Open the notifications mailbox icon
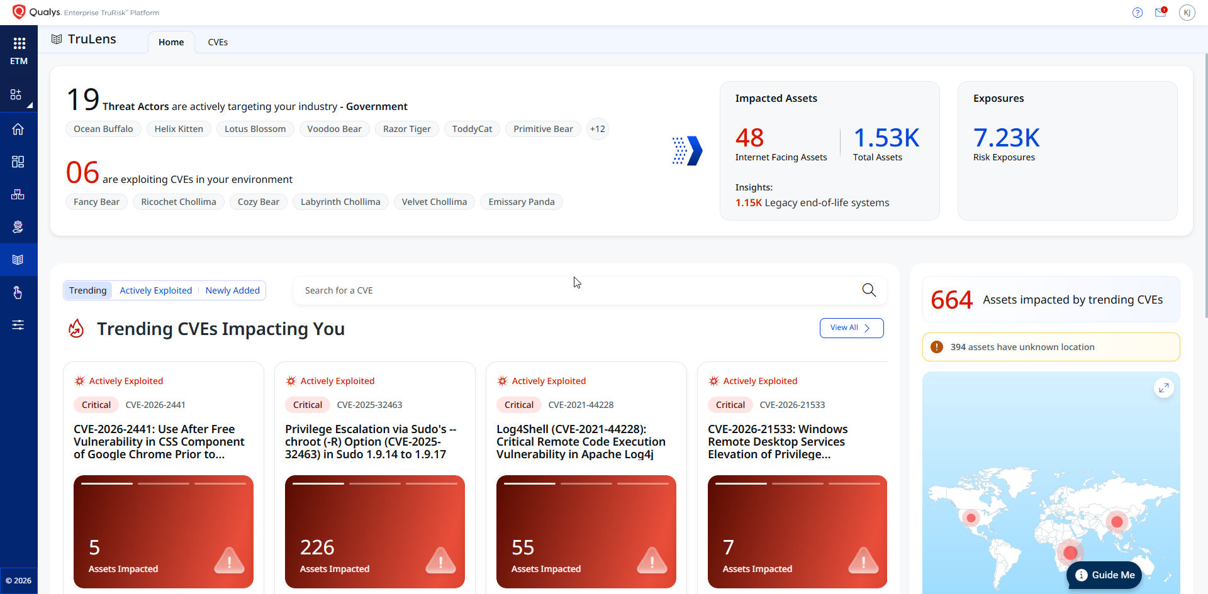The image size is (1208, 594). (1160, 13)
